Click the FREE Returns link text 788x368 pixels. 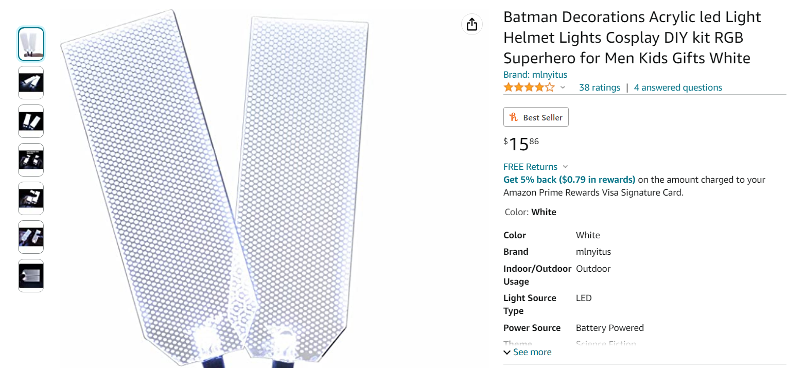coord(530,167)
